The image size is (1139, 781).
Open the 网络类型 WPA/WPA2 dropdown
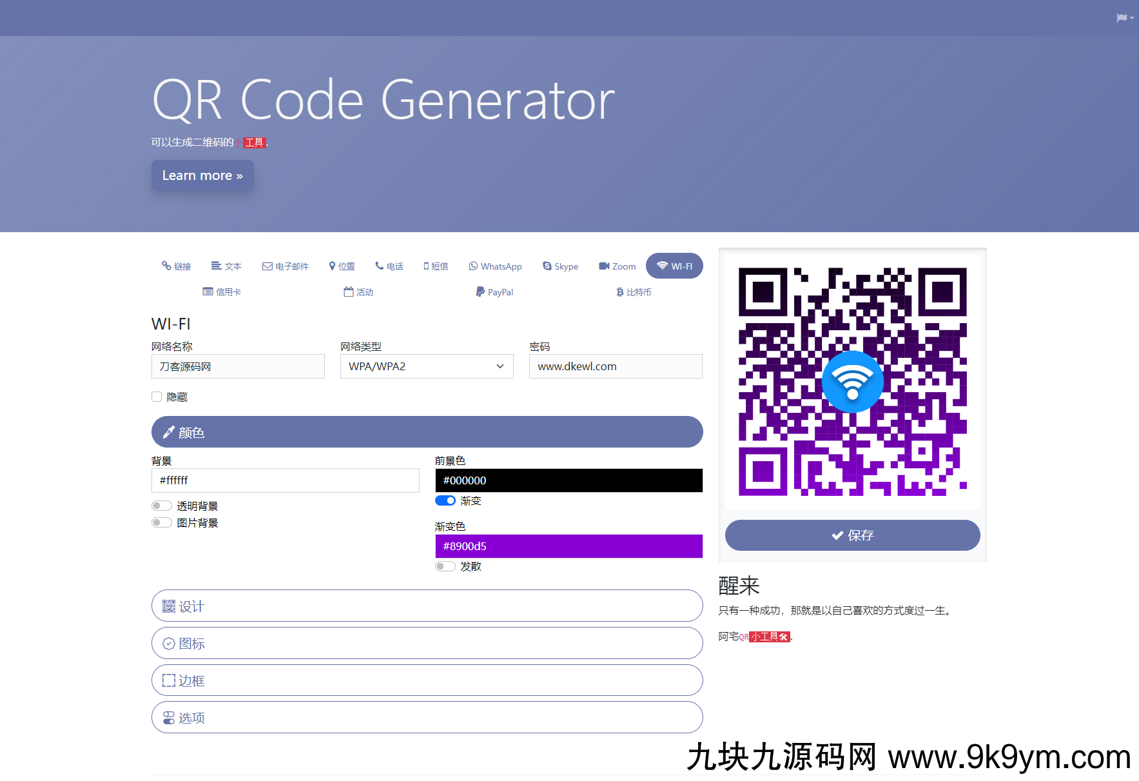coord(426,366)
